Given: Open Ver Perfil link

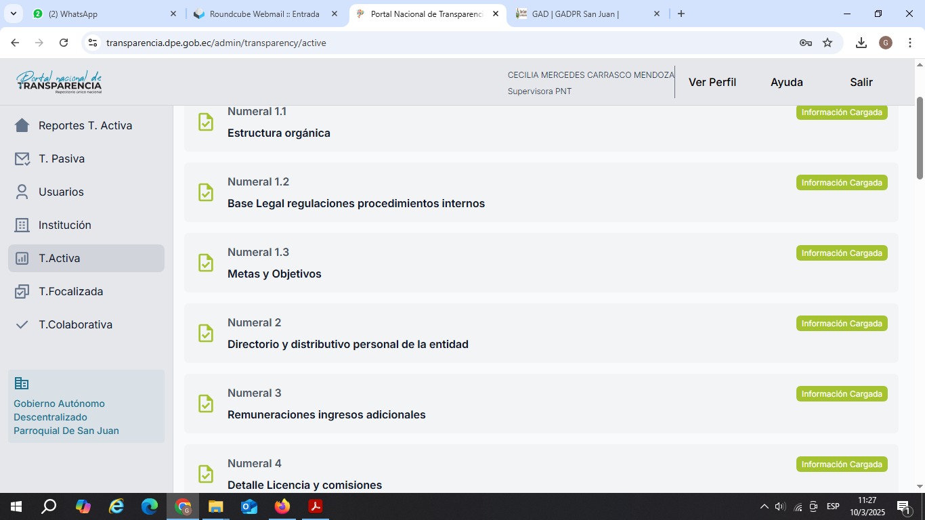Looking at the screenshot, I should 712,82.
